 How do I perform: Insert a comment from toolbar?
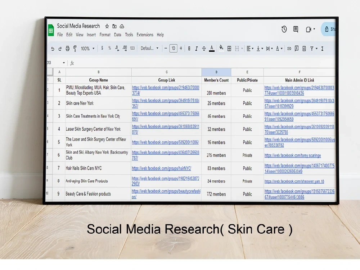[x=296, y=49]
